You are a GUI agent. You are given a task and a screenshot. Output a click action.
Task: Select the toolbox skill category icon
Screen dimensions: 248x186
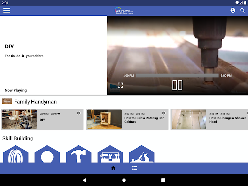[x=110, y=154]
